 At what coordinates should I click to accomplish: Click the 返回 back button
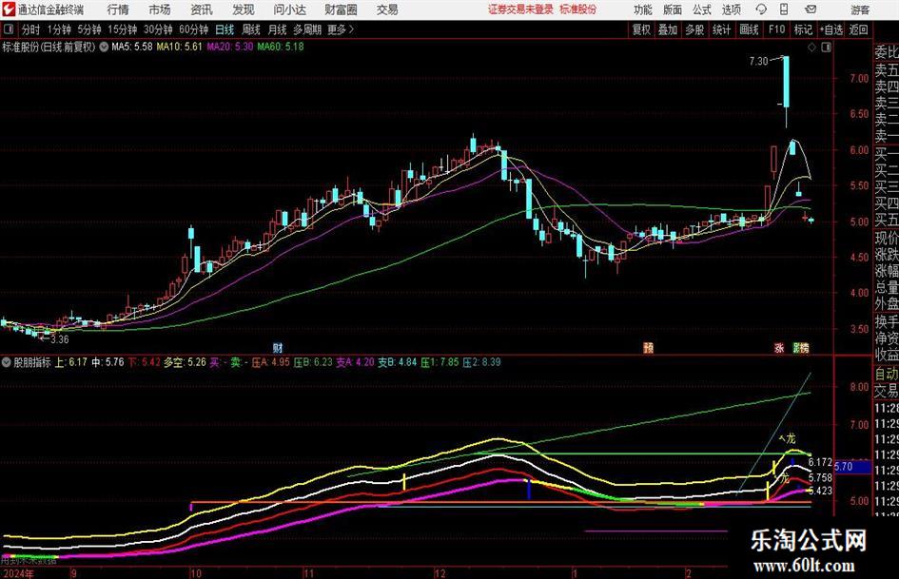[x=858, y=29]
